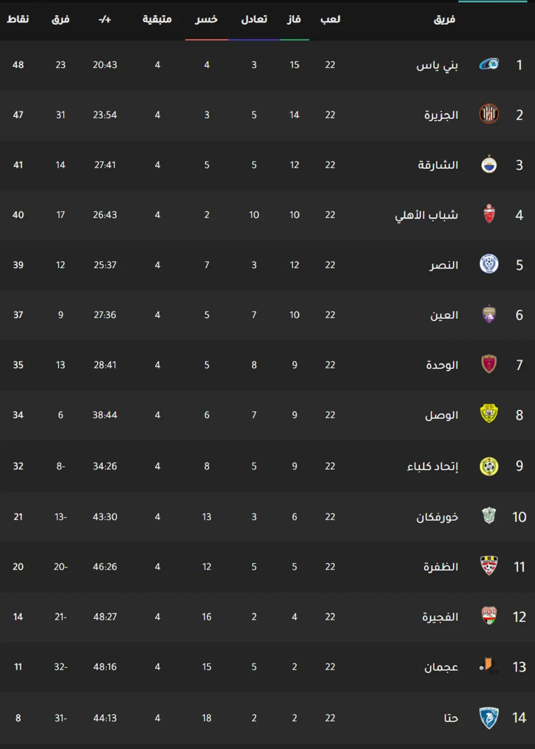Select the تعادل draws column header
Viewport: 535px width, 749px height.
coord(254,19)
